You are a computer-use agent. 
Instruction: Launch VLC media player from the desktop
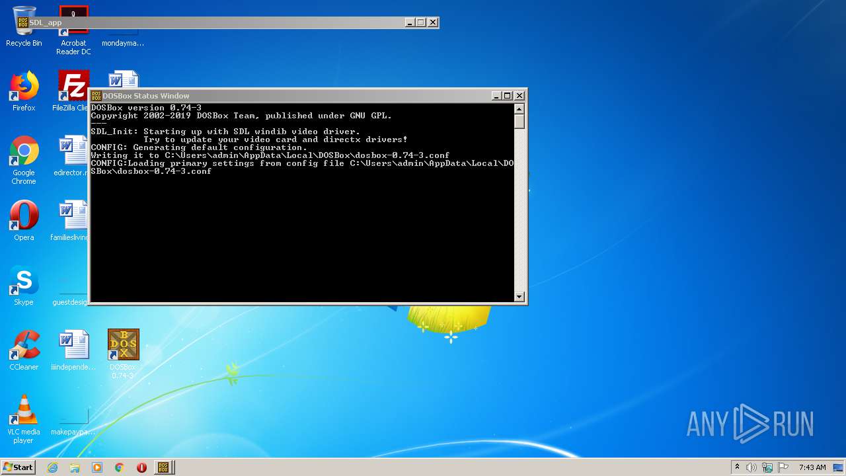click(x=24, y=419)
